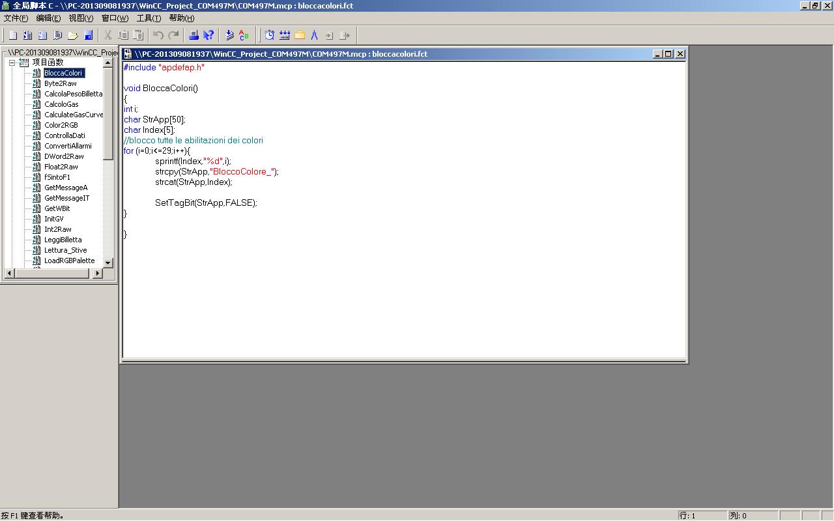Compile the script with the down-arrow icon
The image size is (834, 521).
click(x=229, y=35)
